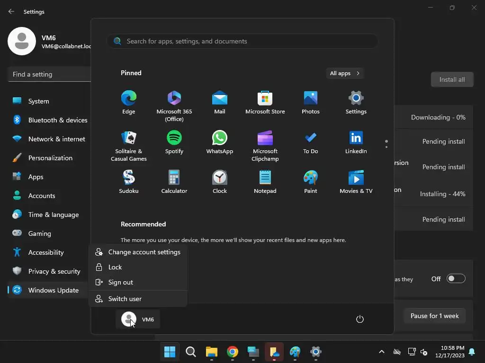485x363 pixels.
Task: Choose Lock from the user menu
Action: (x=138, y=268)
